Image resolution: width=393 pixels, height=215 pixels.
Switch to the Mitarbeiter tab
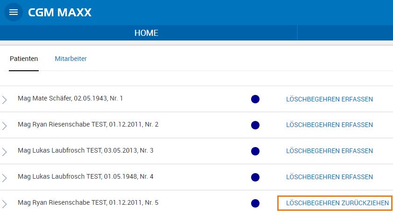(x=70, y=59)
